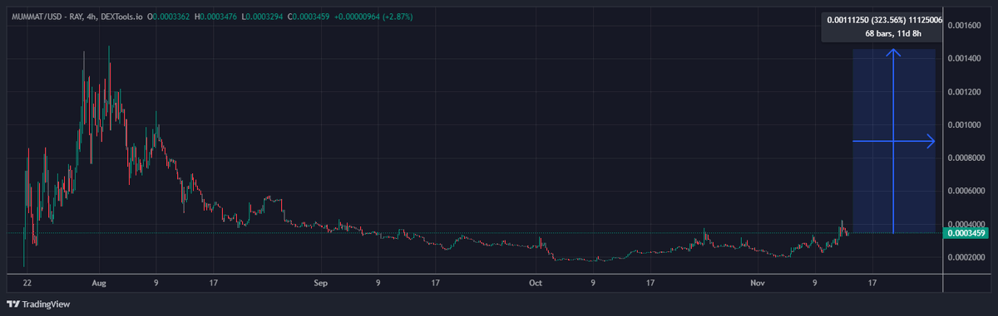Click the 0.001200 price axis label
998x316 pixels.
[x=964, y=91]
